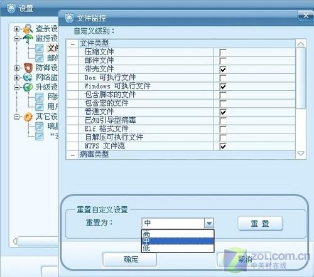The image size is (314, 277).
Task: Enable the 包含宏的文件 checkbox
Action: 223,103
